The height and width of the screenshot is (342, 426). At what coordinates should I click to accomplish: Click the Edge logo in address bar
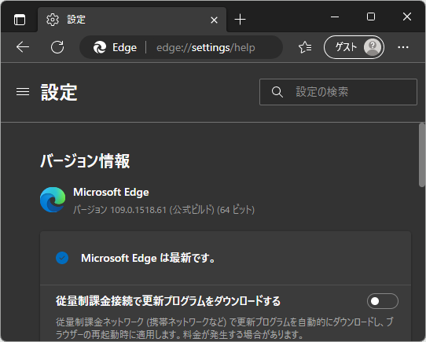pos(100,48)
